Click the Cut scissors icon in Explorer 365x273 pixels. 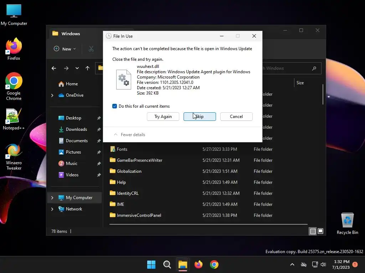tap(91, 49)
